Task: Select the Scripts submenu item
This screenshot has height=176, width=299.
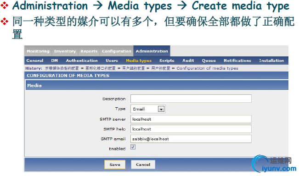Action: point(167,60)
